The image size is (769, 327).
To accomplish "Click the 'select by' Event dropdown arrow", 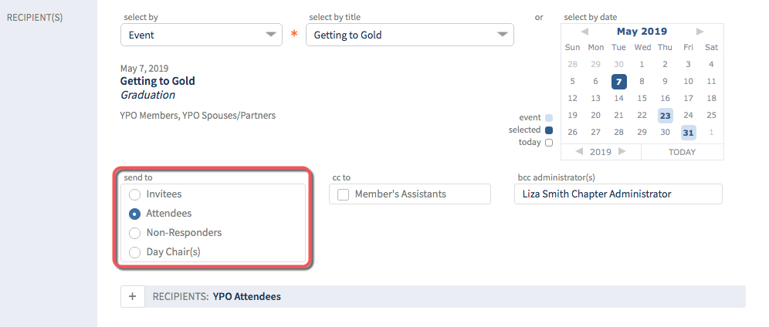I will pos(271,35).
